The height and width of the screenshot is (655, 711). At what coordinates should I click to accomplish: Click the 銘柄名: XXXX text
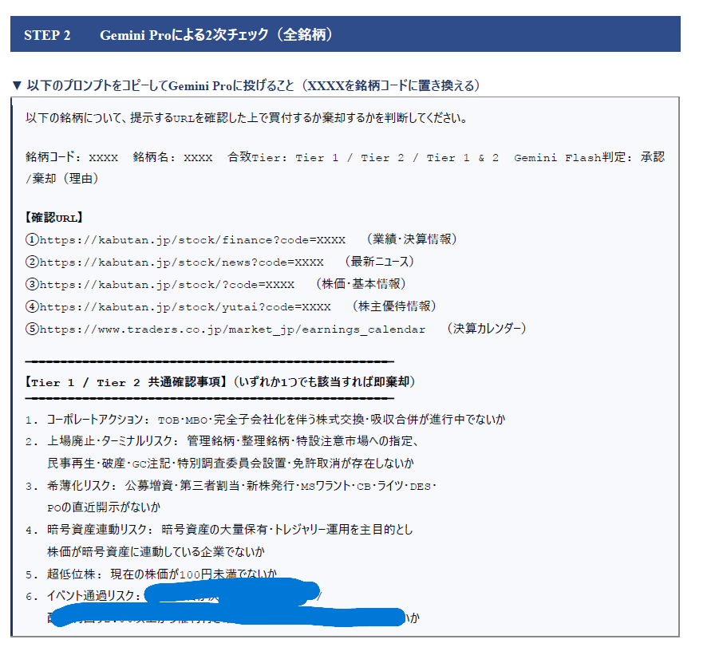(172, 157)
